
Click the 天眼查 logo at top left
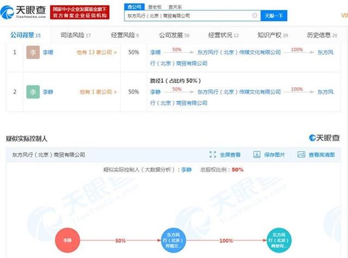click(23, 12)
